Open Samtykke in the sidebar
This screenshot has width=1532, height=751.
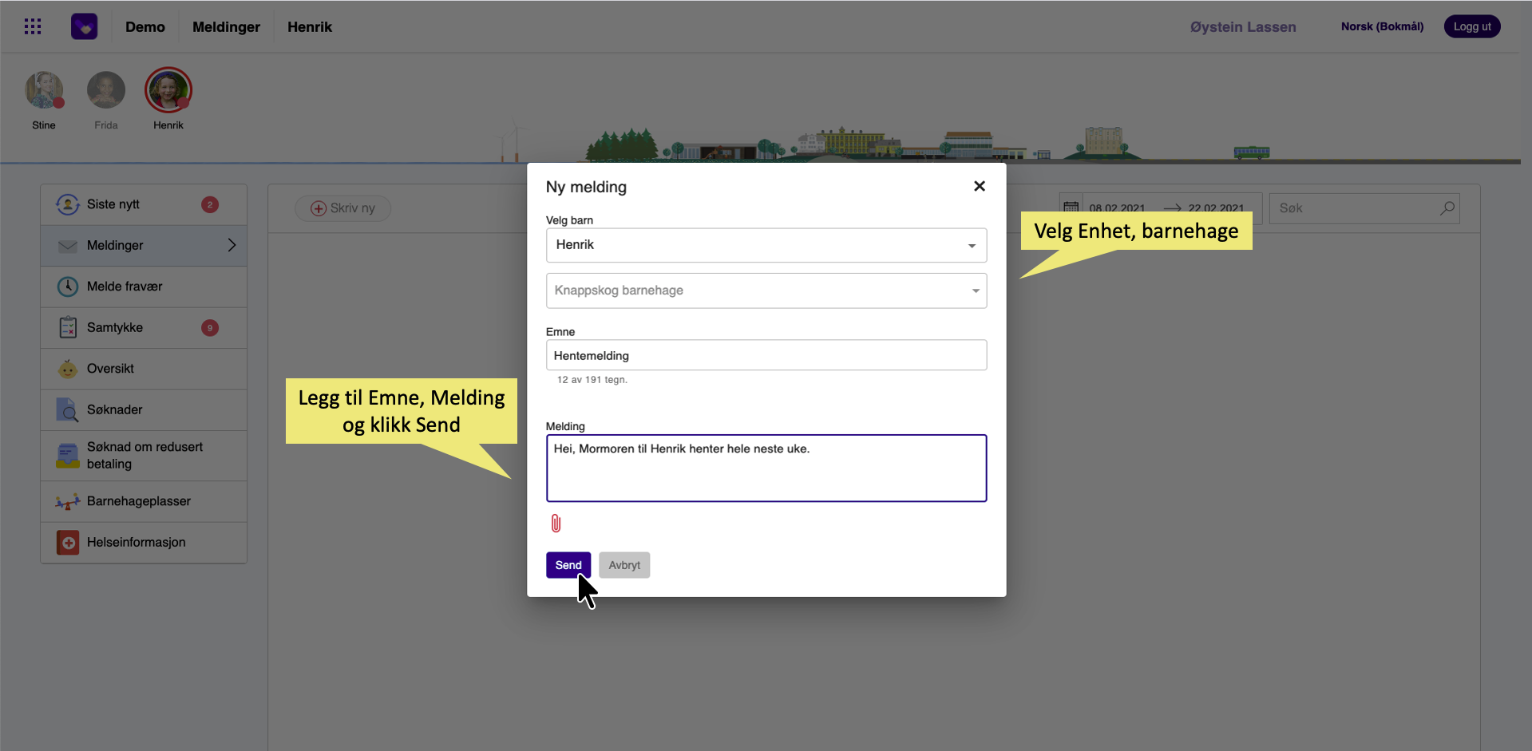pyautogui.click(x=115, y=328)
